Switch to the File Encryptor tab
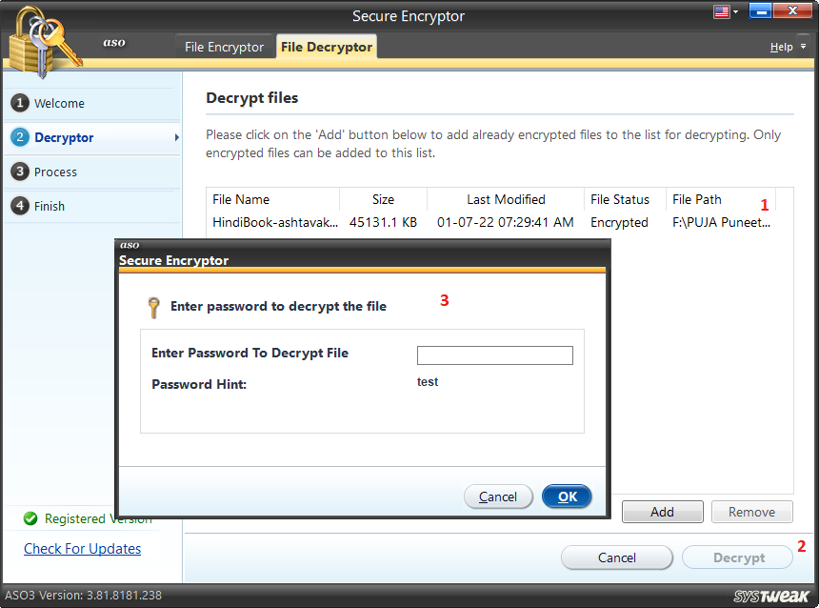 pyautogui.click(x=225, y=46)
